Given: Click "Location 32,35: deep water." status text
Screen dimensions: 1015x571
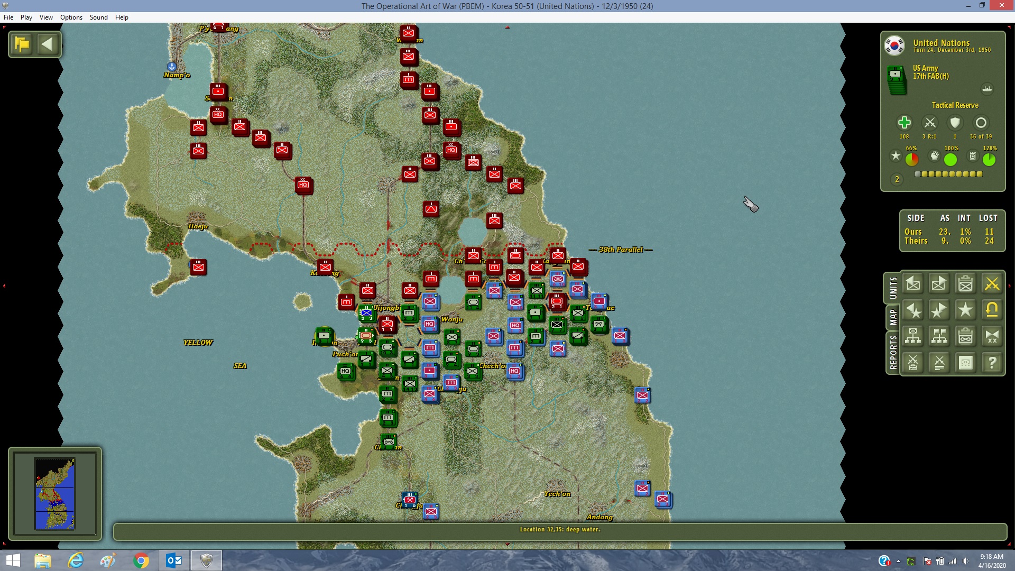Looking at the screenshot, I should coord(560,529).
